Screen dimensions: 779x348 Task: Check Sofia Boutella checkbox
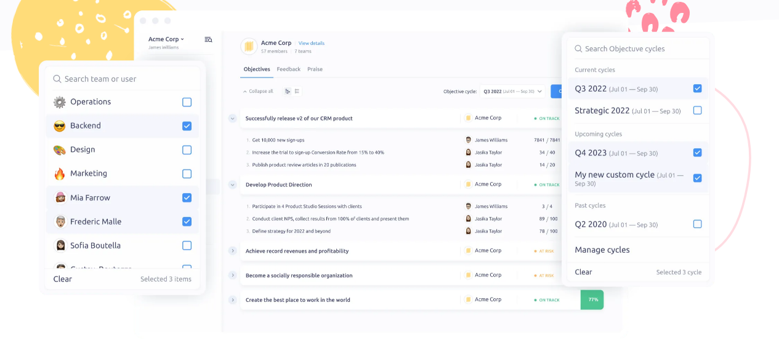pyautogui.click(x=187, y=245)
